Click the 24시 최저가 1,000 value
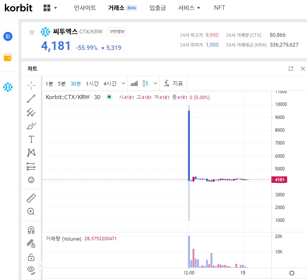 pos(212,45)
